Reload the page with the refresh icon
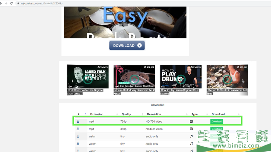271x152 pixels. coord(12,3)
